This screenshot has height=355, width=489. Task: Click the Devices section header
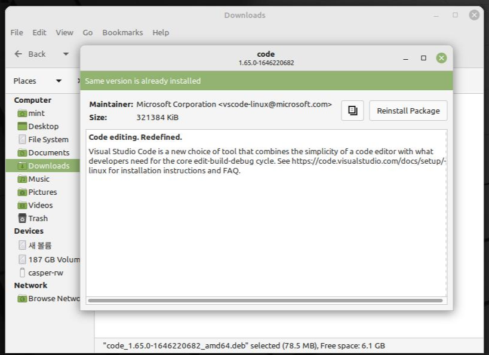(x=29, y=231)
